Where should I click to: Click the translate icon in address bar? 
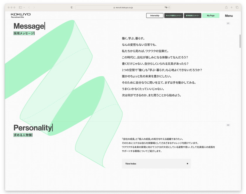click(166, 7)
